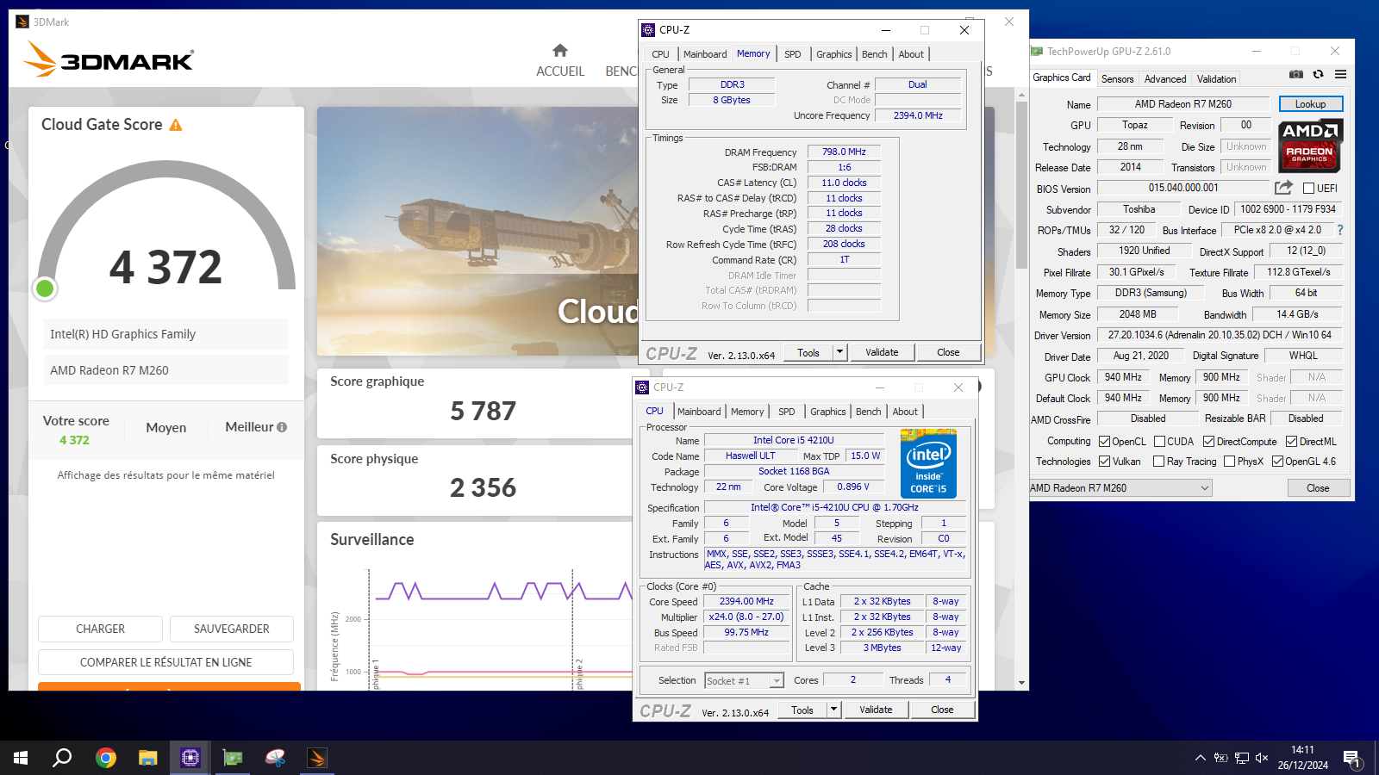Open File Explorer from the taskbar
The image size is (1379, 775).
tap(148, 758)
